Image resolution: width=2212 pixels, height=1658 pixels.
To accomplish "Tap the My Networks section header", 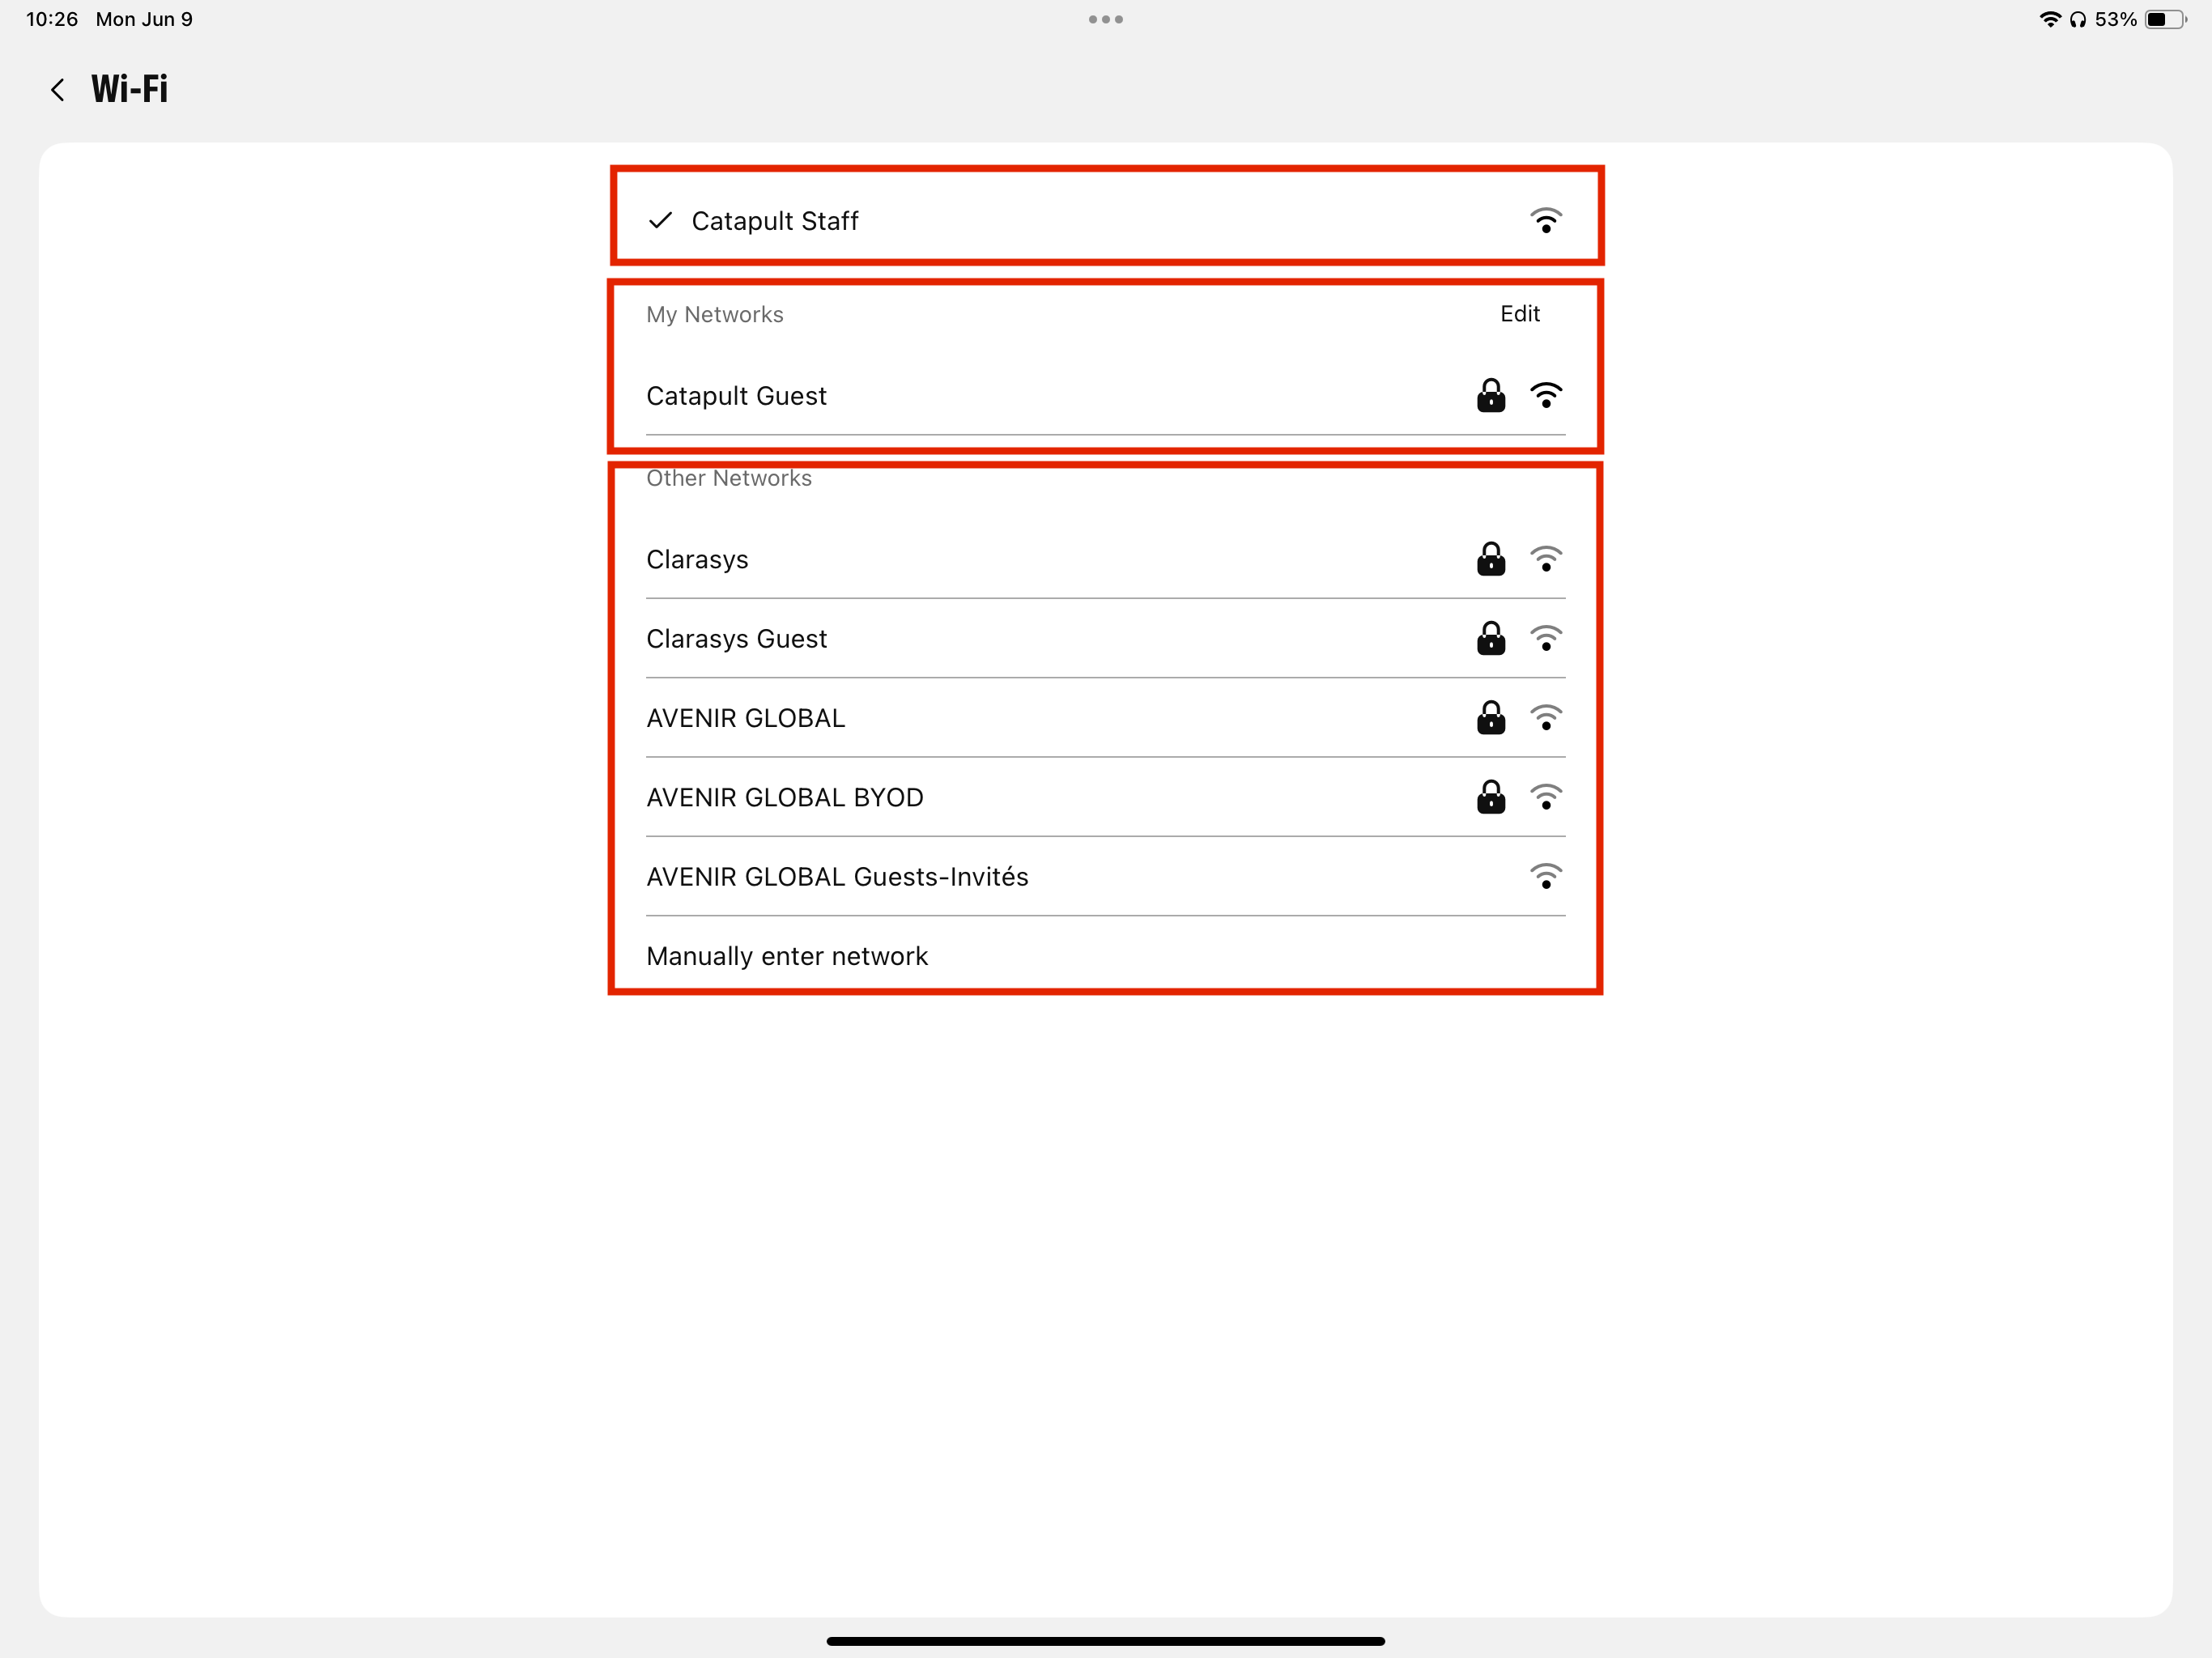I will tap(715, 315).
